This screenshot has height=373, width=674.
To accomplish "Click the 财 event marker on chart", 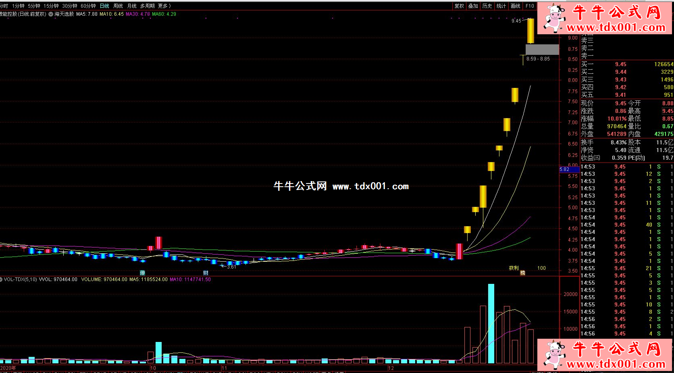I will click(206, 273).
